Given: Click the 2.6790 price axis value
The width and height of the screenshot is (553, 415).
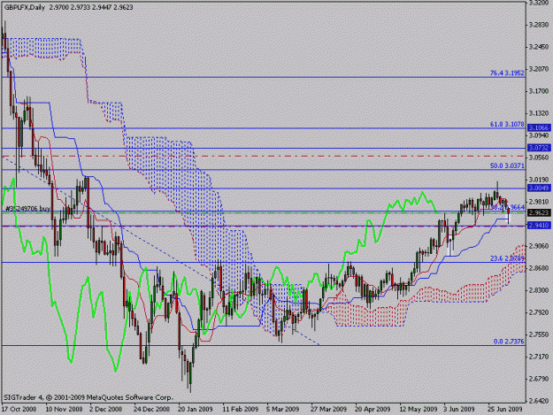Looking at the screenshot, I should [x=539, y=379].
